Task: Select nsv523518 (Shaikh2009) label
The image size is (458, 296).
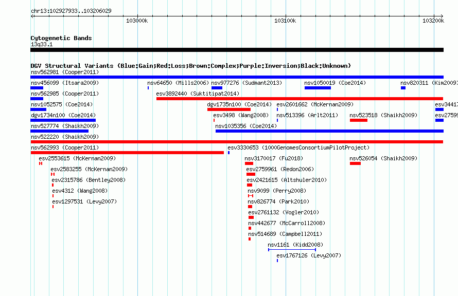Action: point(383,115)
